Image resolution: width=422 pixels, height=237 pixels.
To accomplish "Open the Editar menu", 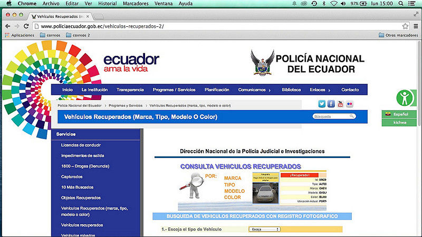I will [x=72, y=4].
